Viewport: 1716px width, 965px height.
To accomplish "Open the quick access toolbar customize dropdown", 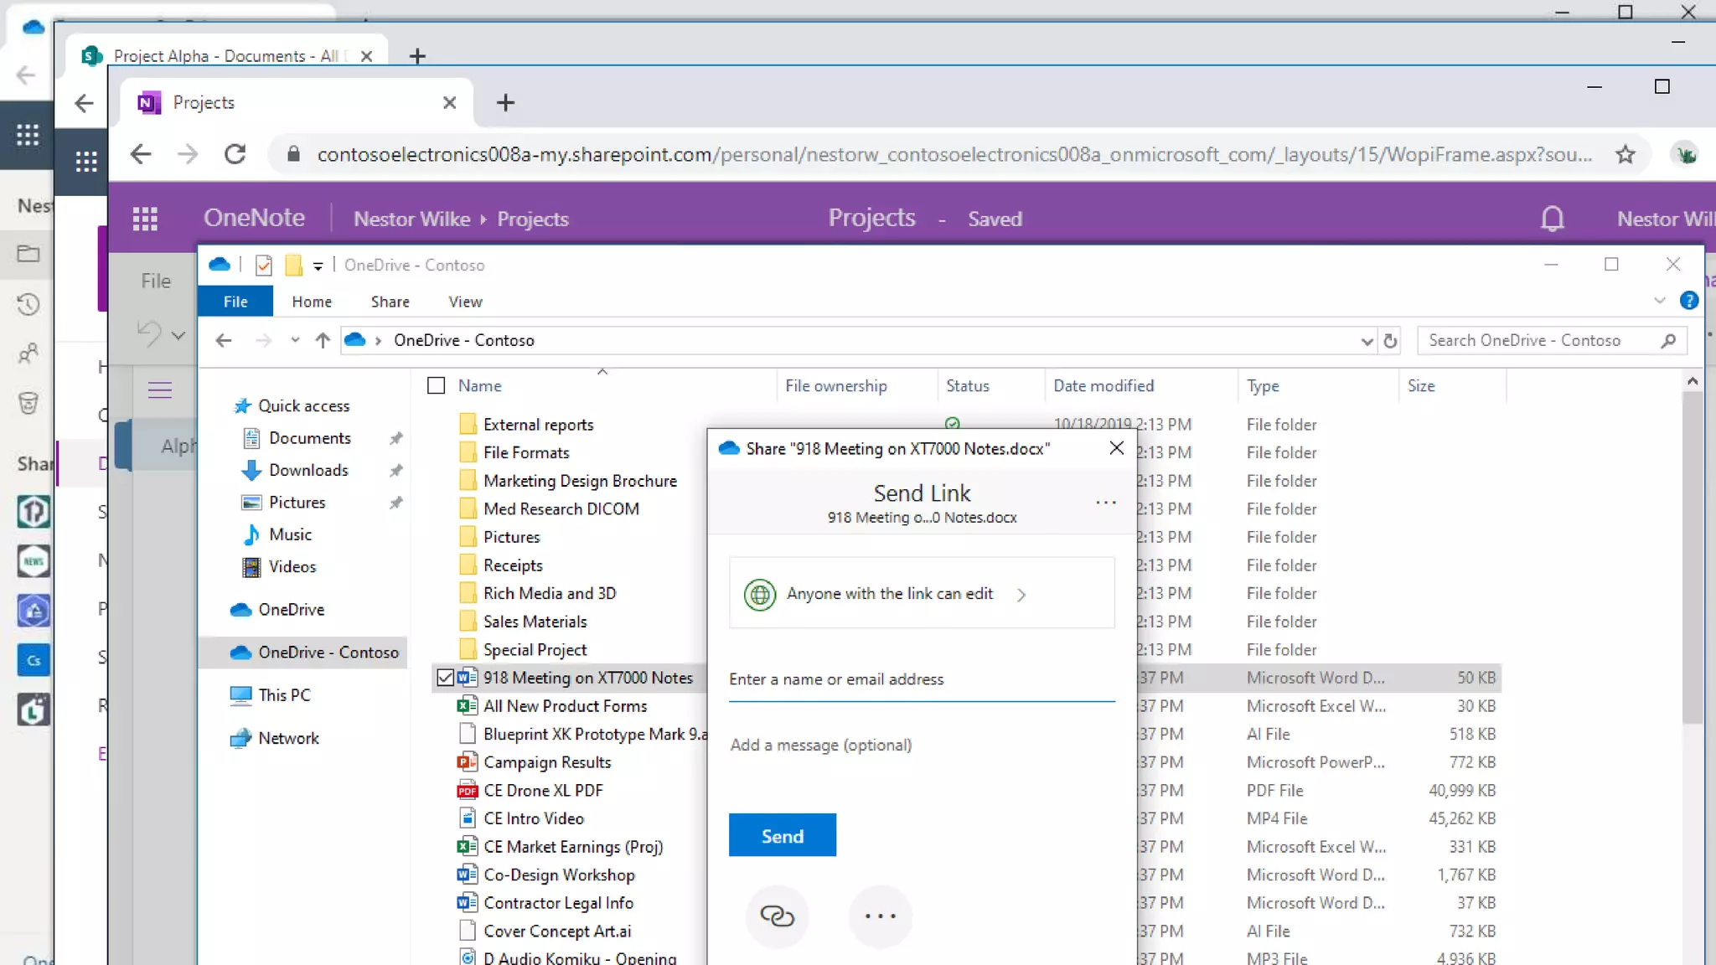I will pyautogui.click(x=318, y=266).
